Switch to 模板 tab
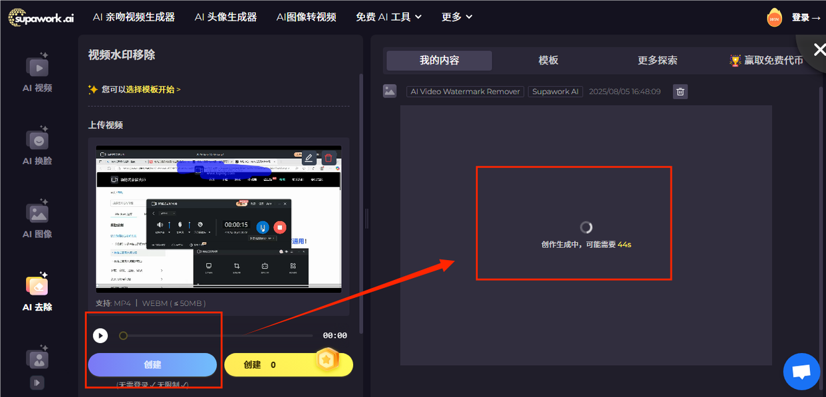The height and width of the screenshot is (397, 826). [548, 61]
